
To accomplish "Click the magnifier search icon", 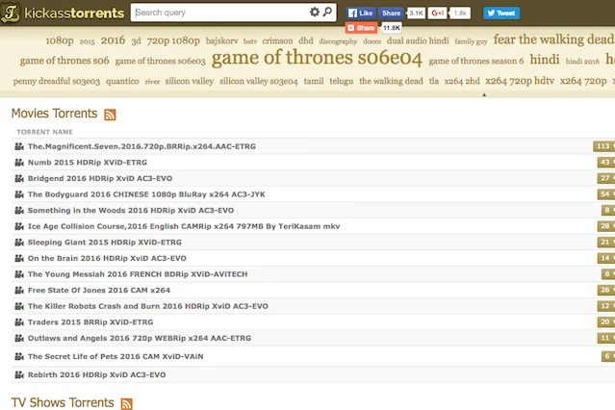I will [327, 12].
